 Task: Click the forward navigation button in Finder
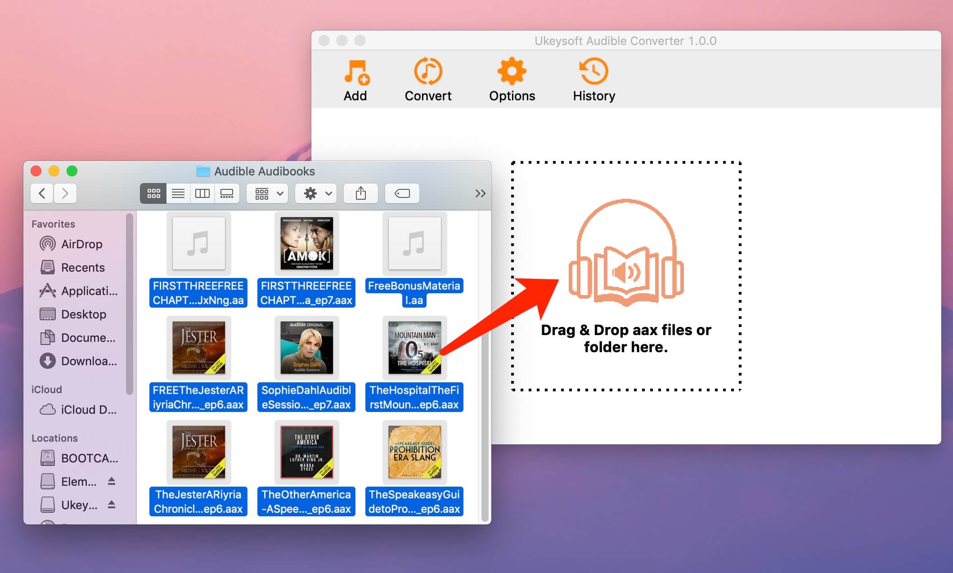coord(65,192)
